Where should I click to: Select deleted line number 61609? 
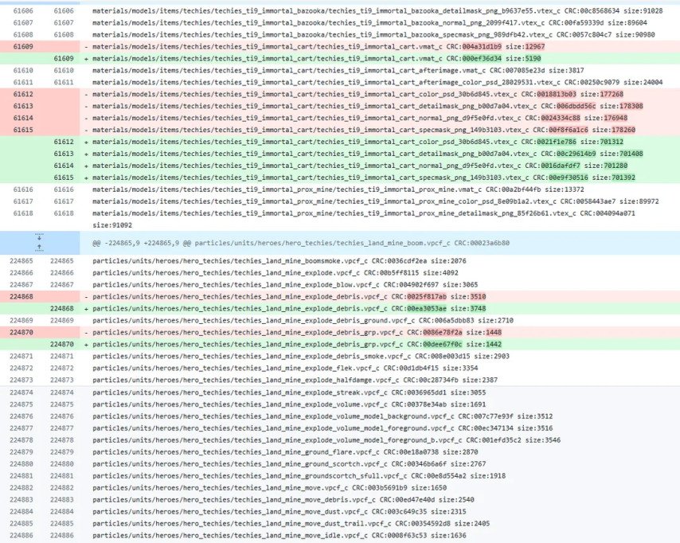point(22,48)
